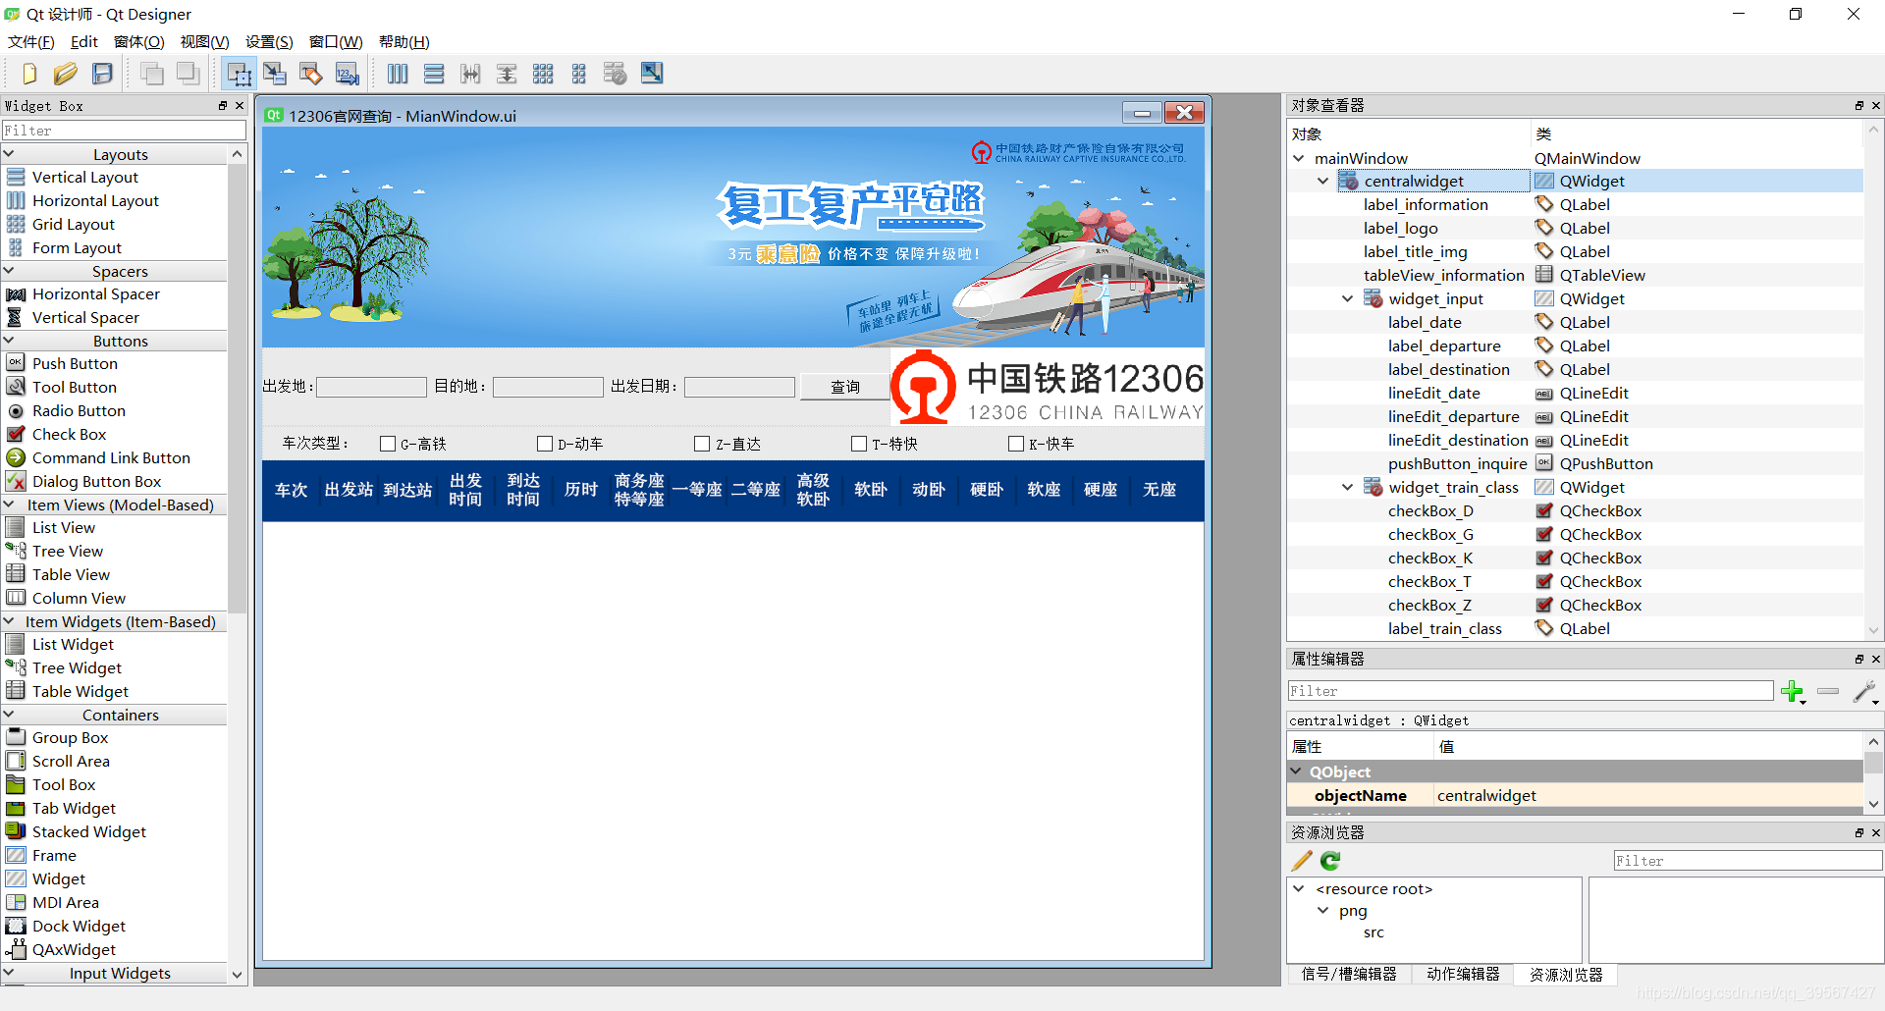Apply horizontal splitter layout icon
Screen dimensions: 1885x1011
tap(470, 74)
